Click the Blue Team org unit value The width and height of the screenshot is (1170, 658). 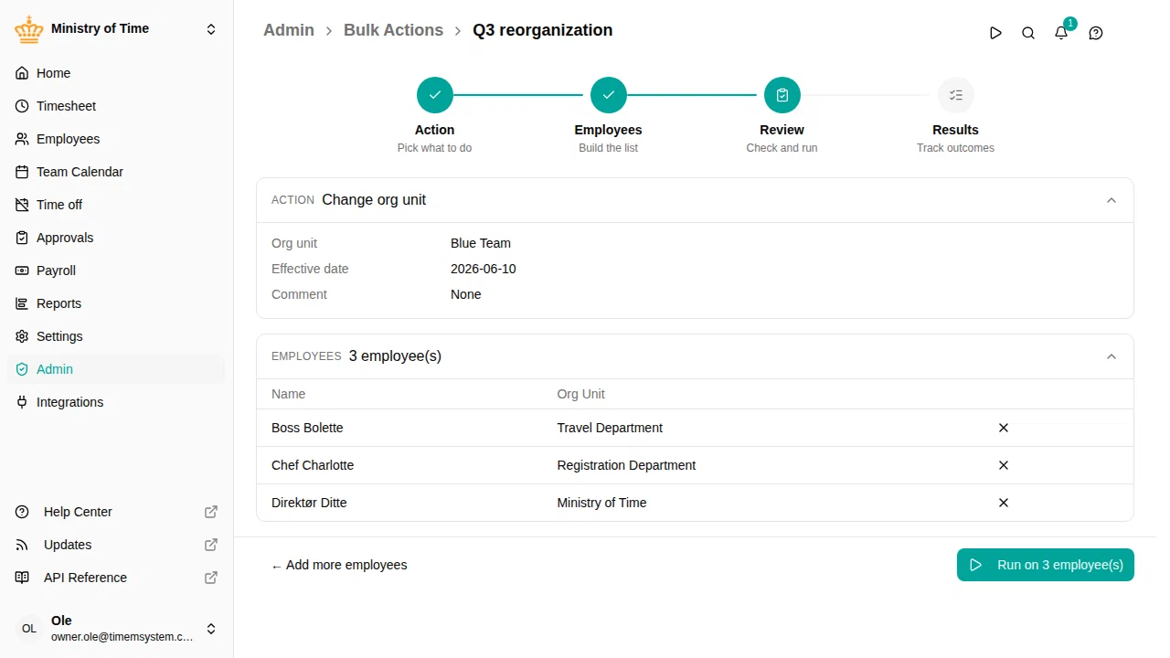click(481, 243)
